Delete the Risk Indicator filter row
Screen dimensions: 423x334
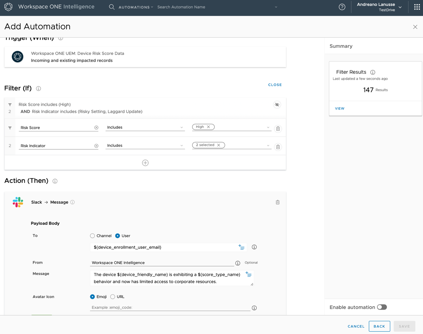278,147
